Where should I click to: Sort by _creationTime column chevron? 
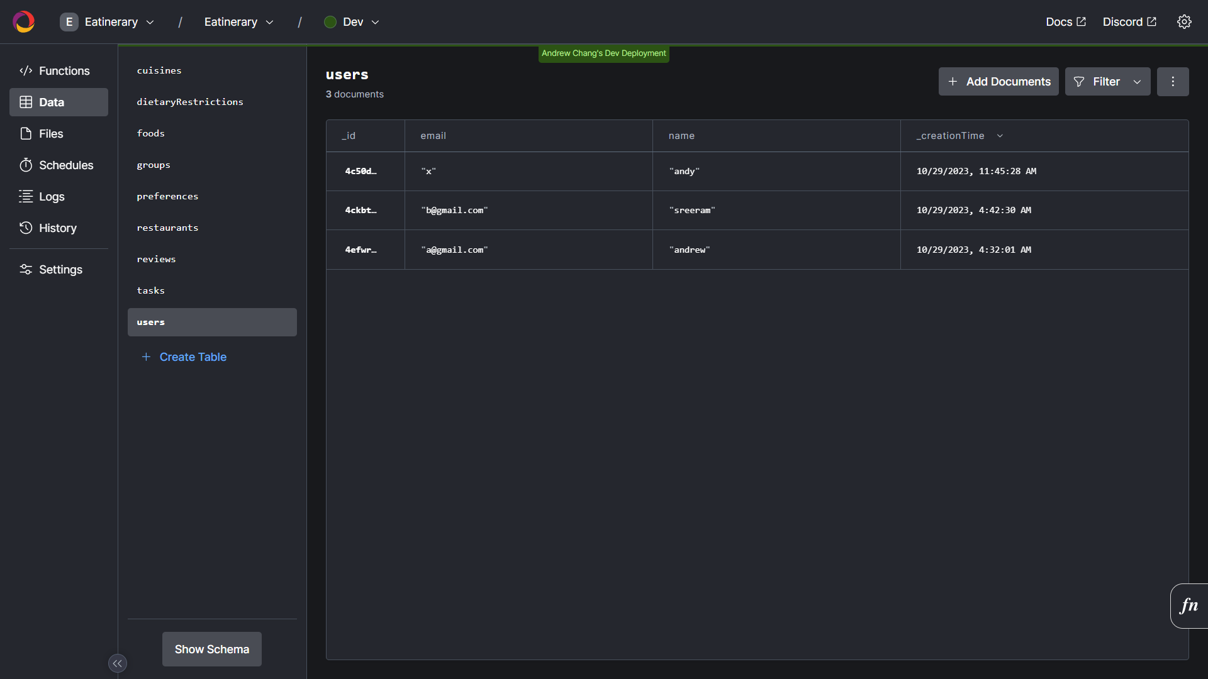(1000, 136)
